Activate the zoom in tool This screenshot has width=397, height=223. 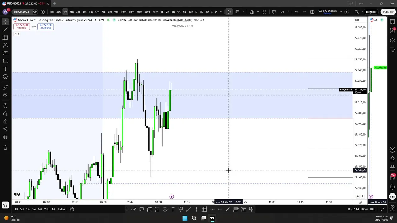click(x=5, y=95)
